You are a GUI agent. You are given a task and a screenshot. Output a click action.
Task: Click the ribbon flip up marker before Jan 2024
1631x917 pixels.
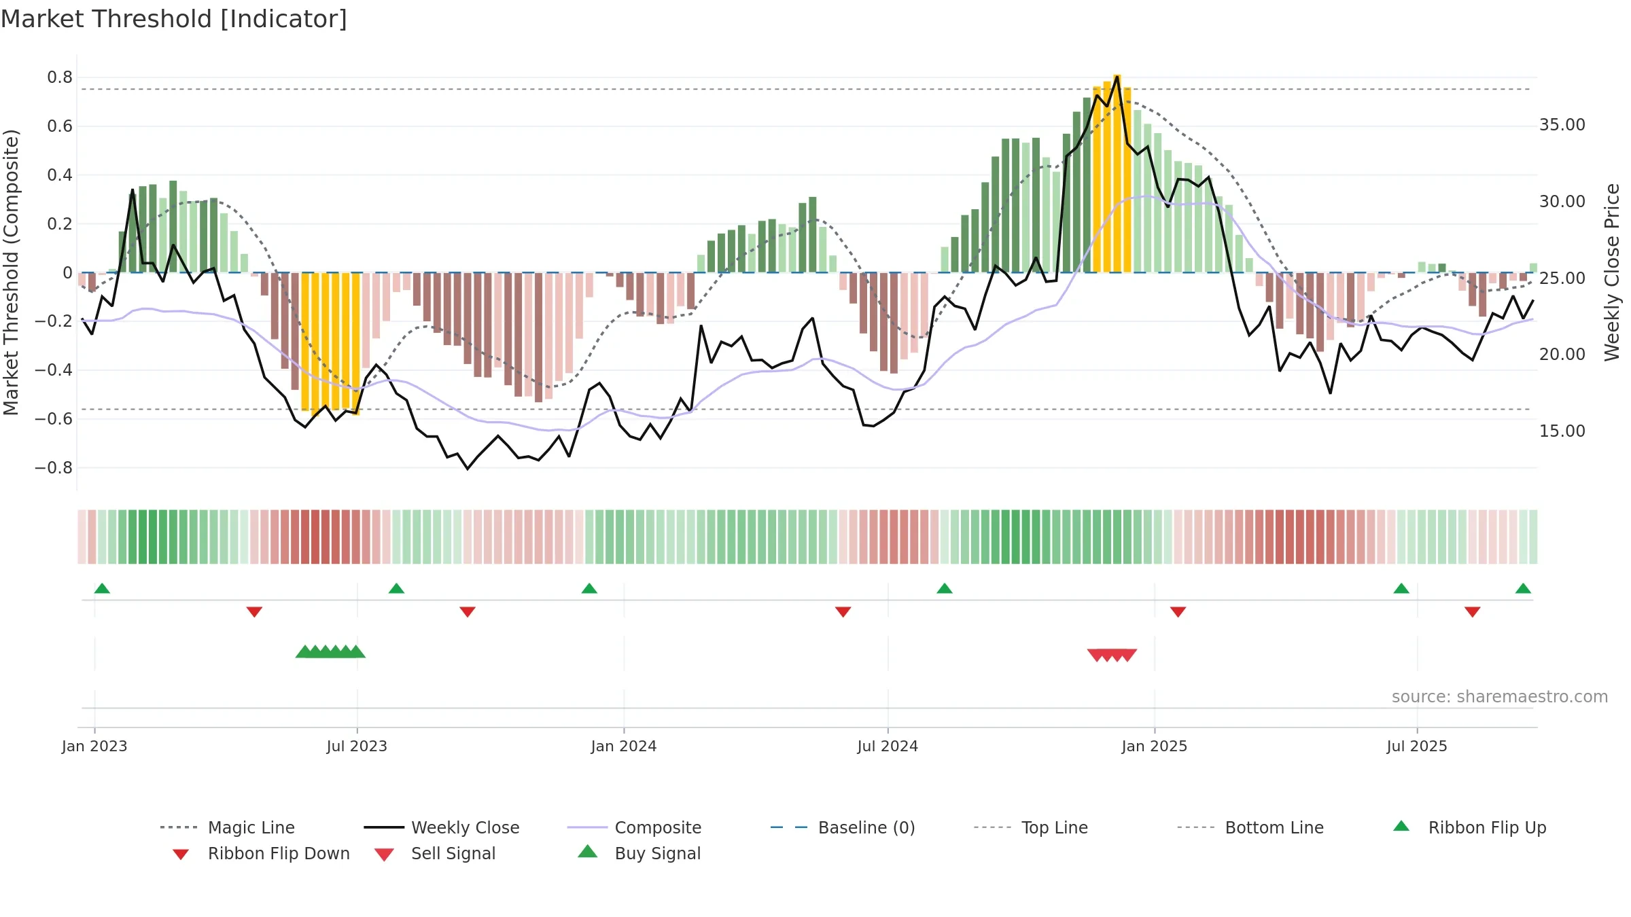coord(589,588)
